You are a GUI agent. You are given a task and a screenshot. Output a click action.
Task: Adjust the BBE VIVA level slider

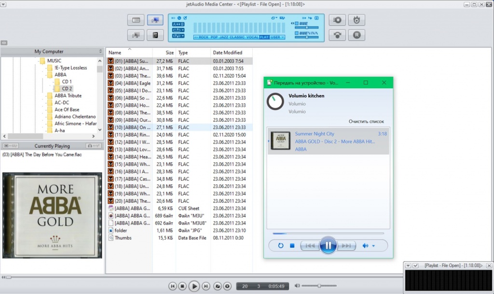[306, 37]
